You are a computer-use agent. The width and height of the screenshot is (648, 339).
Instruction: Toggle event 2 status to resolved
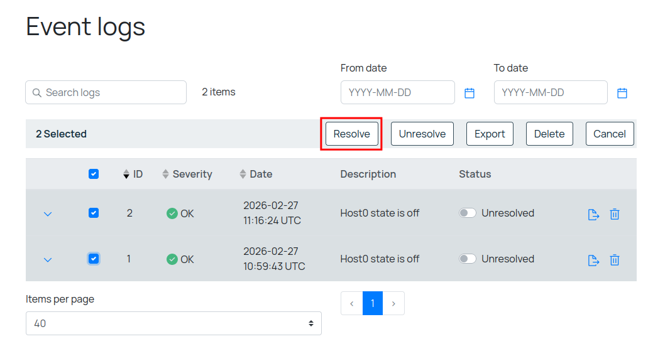click(x=467, y=213)
